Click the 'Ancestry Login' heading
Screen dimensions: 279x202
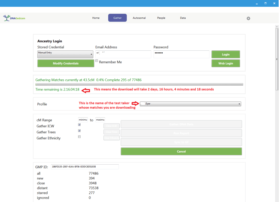click(50, 41)
